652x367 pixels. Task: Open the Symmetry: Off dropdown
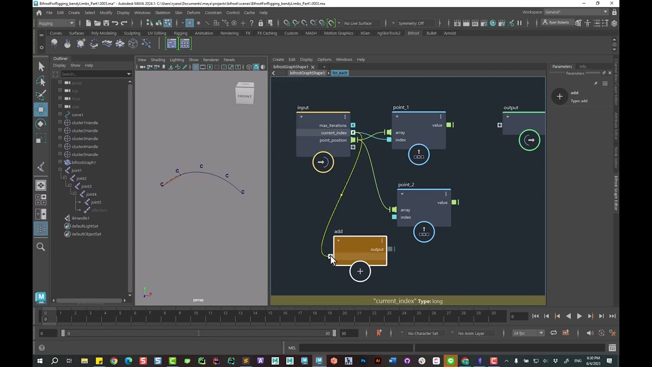point(415,23)
